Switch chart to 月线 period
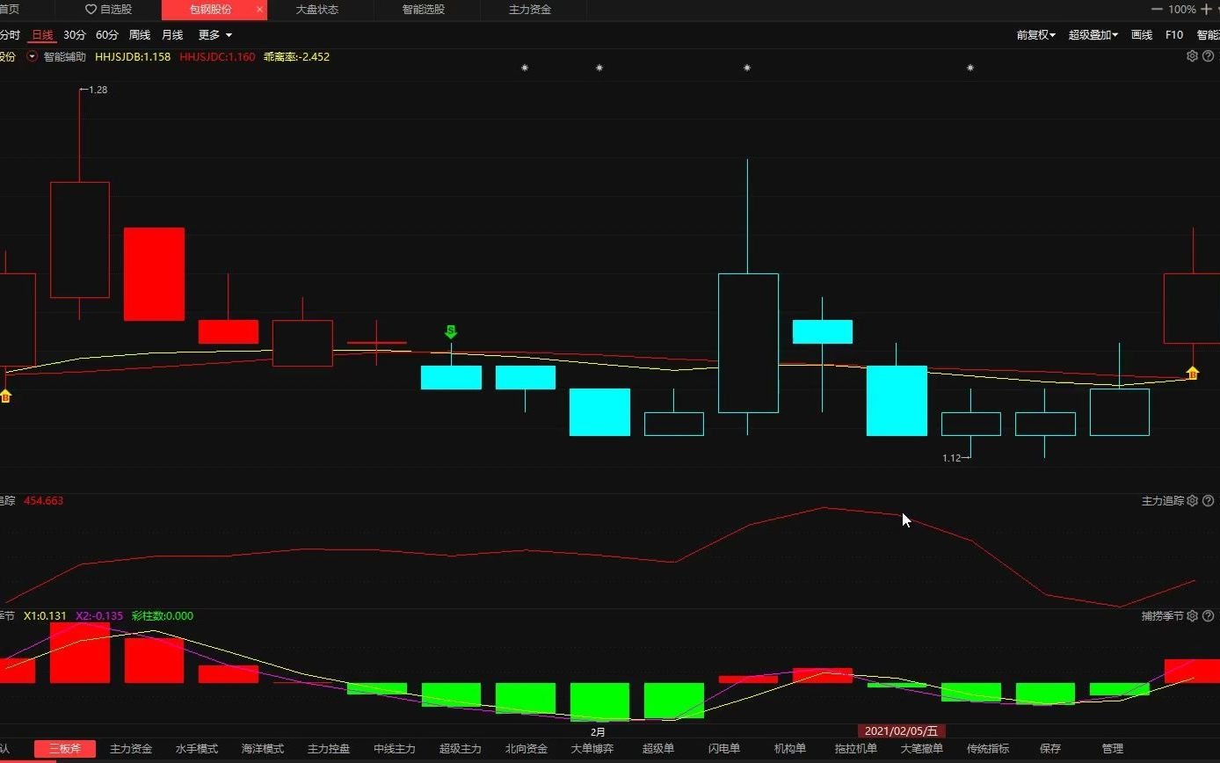Viewport: 1220px width, 763px height. [x=172, y=35]
